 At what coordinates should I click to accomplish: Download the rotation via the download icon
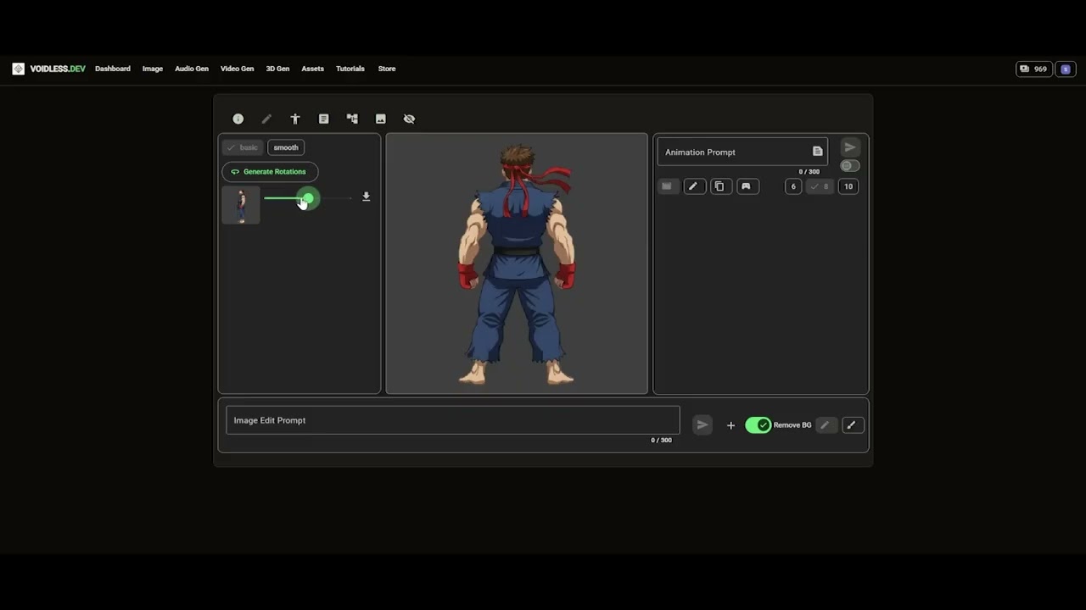[x=366, y=197]
